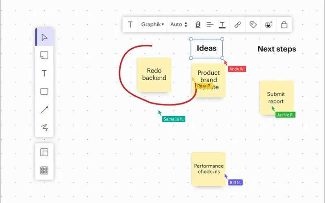Open text alignment options
The image size is (325, 203).
tap(210, 24)
